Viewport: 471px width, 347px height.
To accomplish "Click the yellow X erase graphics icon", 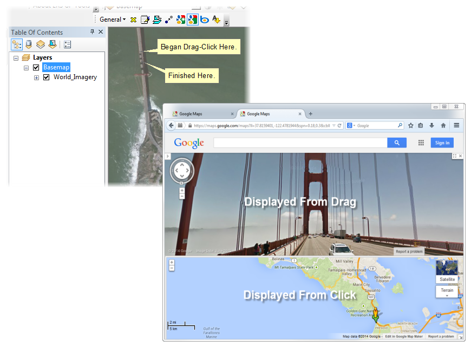I will [x=133, y=20].
